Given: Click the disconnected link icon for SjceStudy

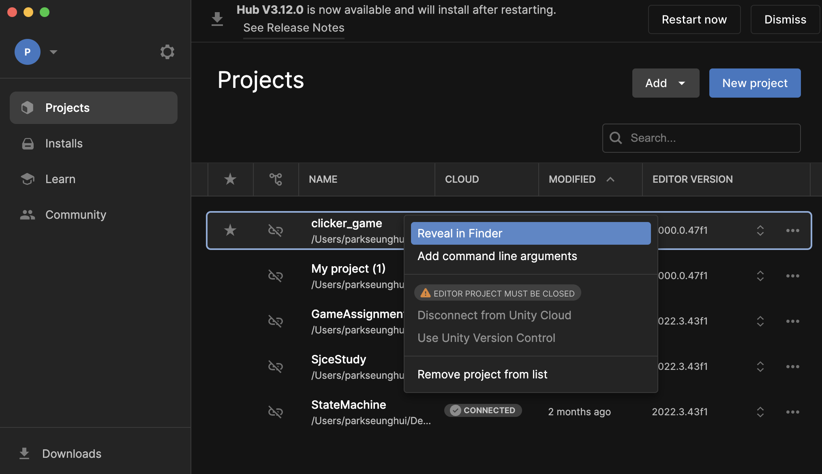Looking at the screenshot, I should point(276,367).
